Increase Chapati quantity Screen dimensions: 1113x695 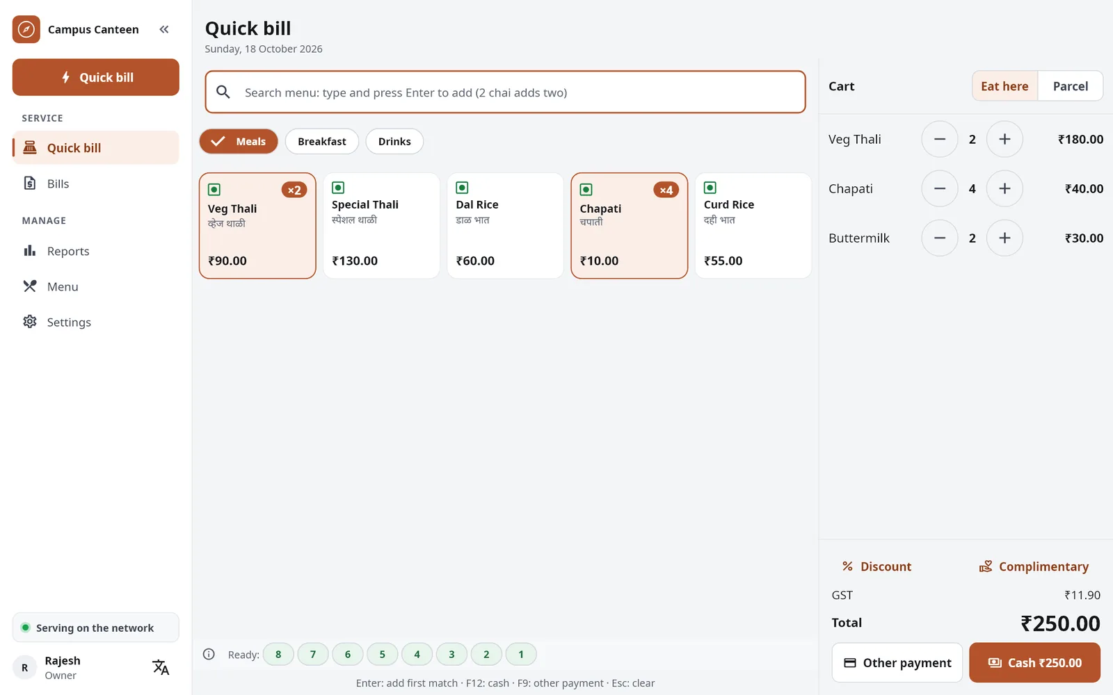[1004, 188]
